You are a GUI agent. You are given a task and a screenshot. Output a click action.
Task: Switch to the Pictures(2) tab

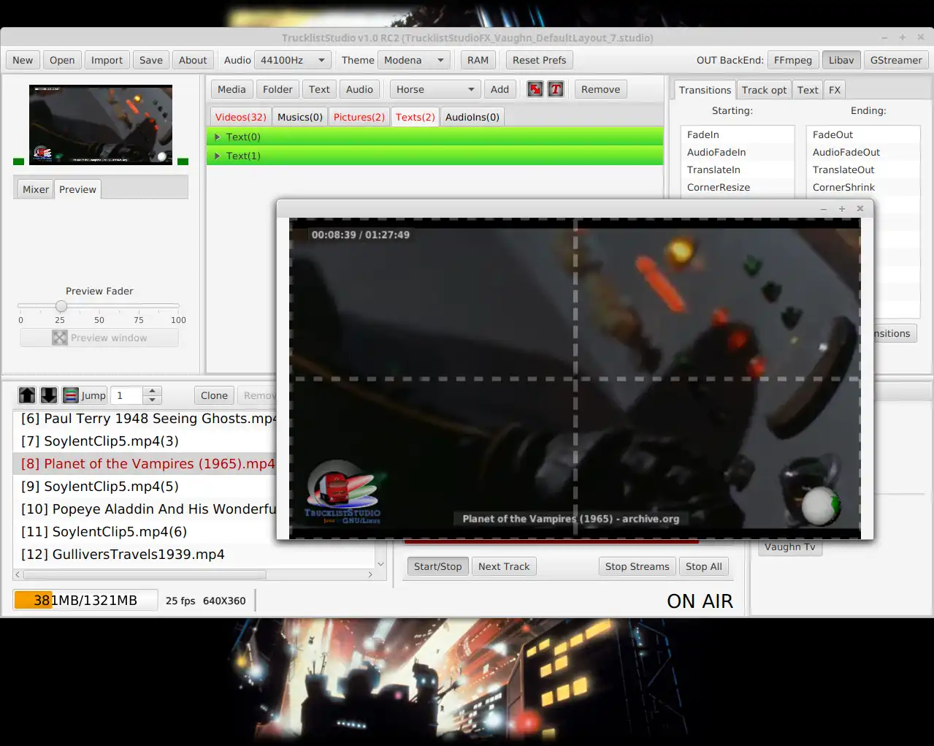point(359,117)
